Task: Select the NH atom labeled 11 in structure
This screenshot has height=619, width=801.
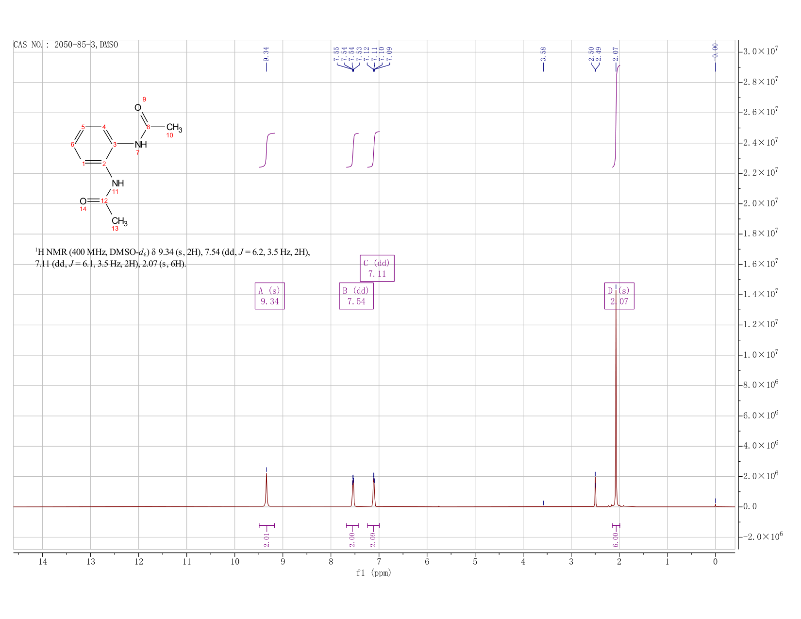Action: tap(117, 184)
